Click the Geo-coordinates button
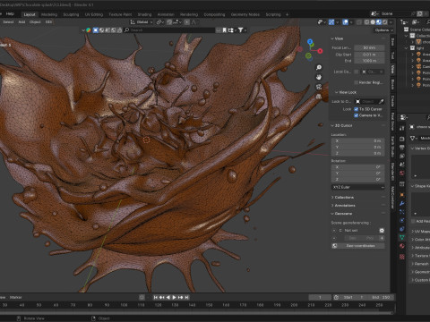430x322 pixels. [358, 246]
